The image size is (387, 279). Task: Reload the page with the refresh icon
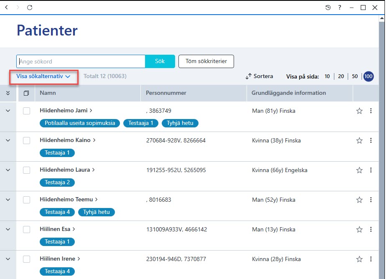30,8
